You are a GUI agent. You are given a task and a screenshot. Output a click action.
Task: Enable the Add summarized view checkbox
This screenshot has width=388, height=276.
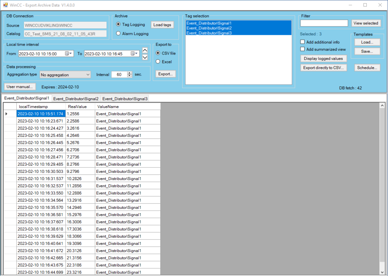tap(303, 49)
